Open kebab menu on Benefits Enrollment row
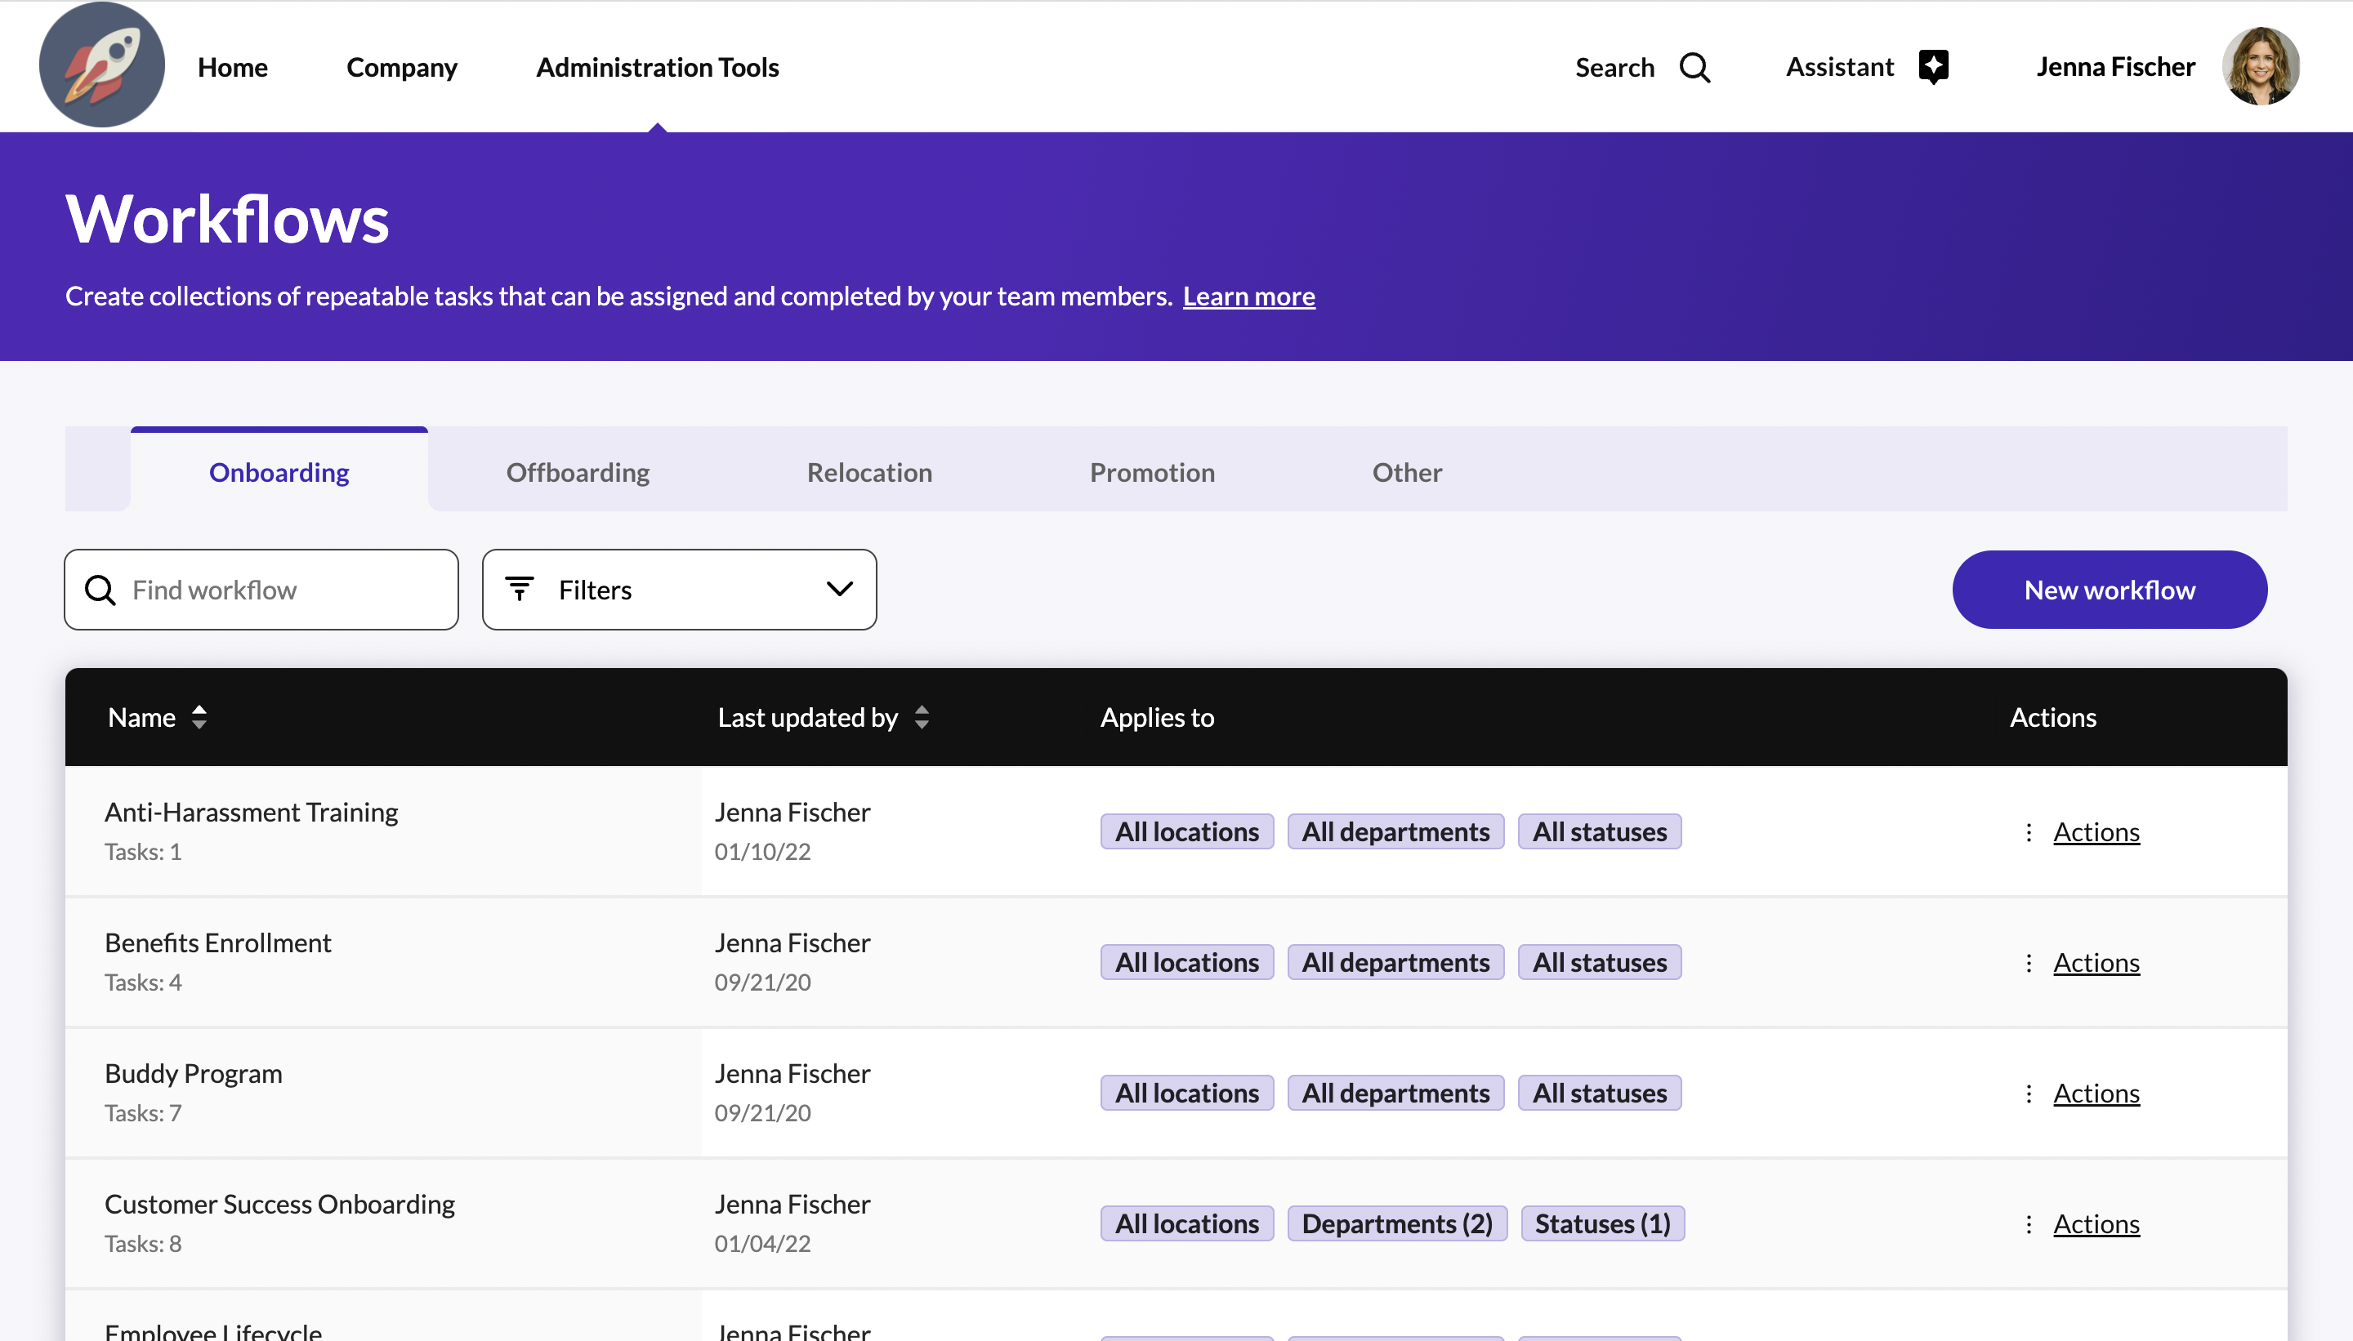The image size is (2353, 1341). pyautogui.click(x=2029, y=961)
